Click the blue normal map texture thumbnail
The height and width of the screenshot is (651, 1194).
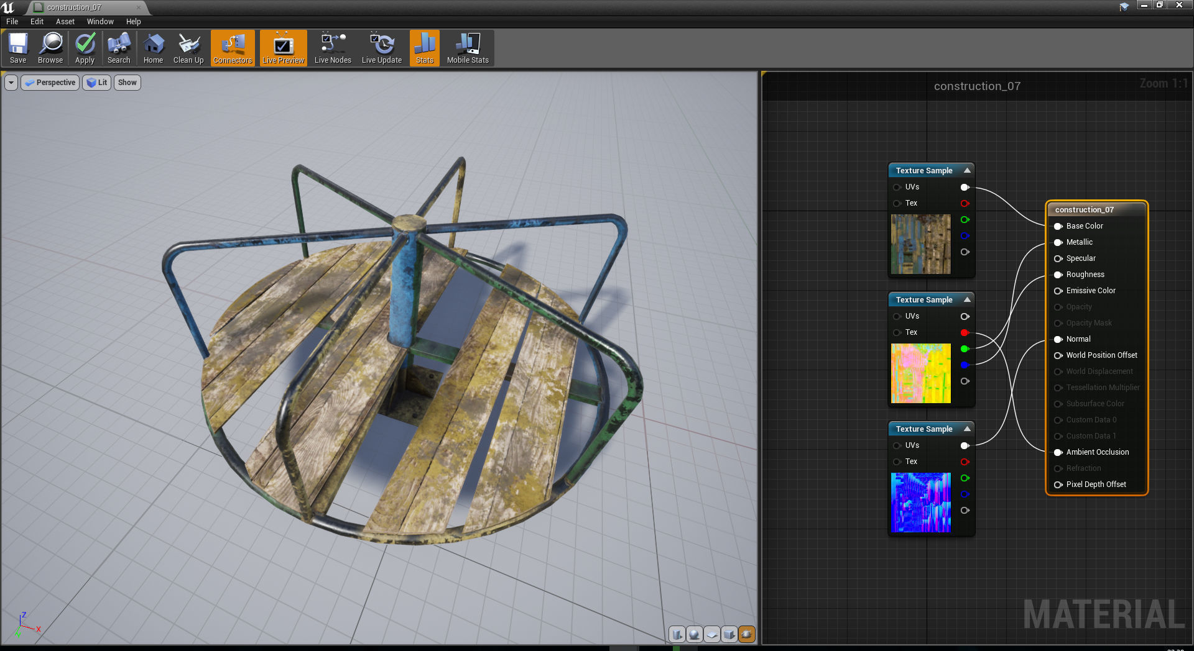pos(921,503)
